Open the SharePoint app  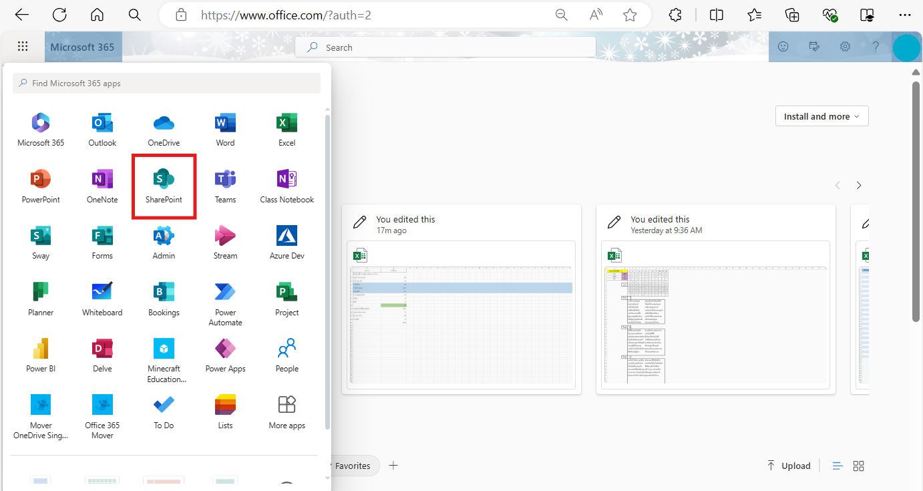point(164,186)
